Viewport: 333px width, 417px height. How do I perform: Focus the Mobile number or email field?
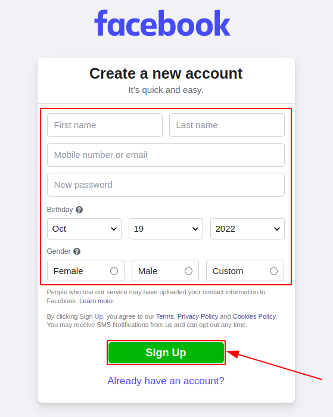(x=166, y=155)
